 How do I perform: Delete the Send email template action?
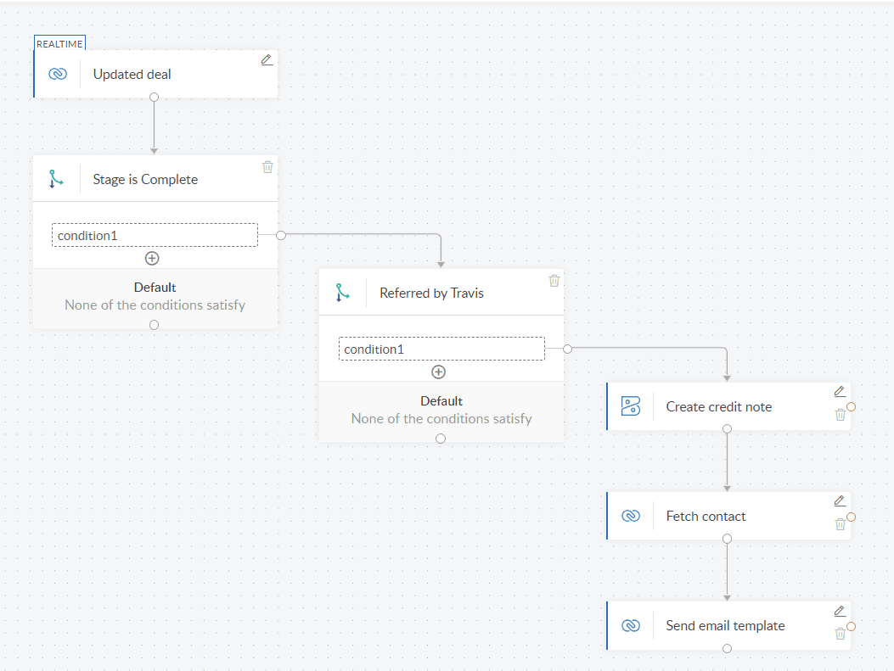coord(841,633)
